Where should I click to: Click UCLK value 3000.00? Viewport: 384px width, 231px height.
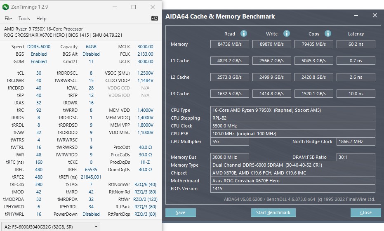pyautogui.click(x=145, y=61)
